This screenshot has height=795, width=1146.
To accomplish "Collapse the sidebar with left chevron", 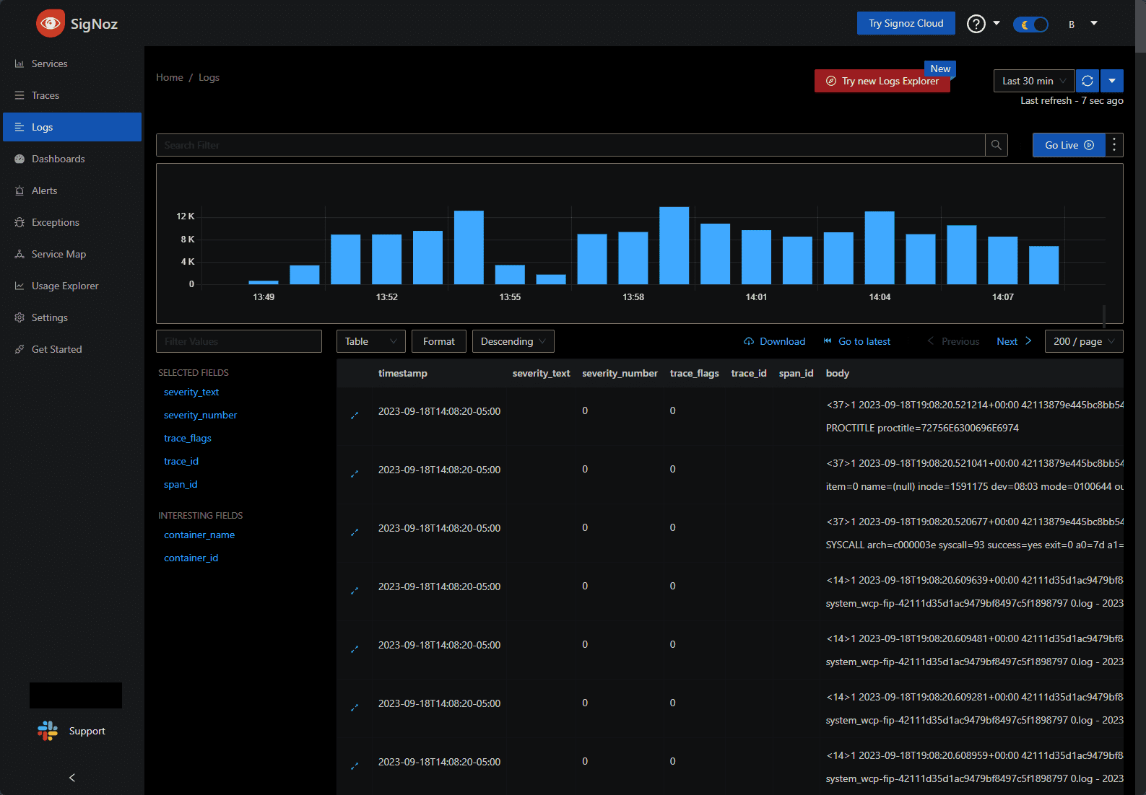I will tap(71, 778).
